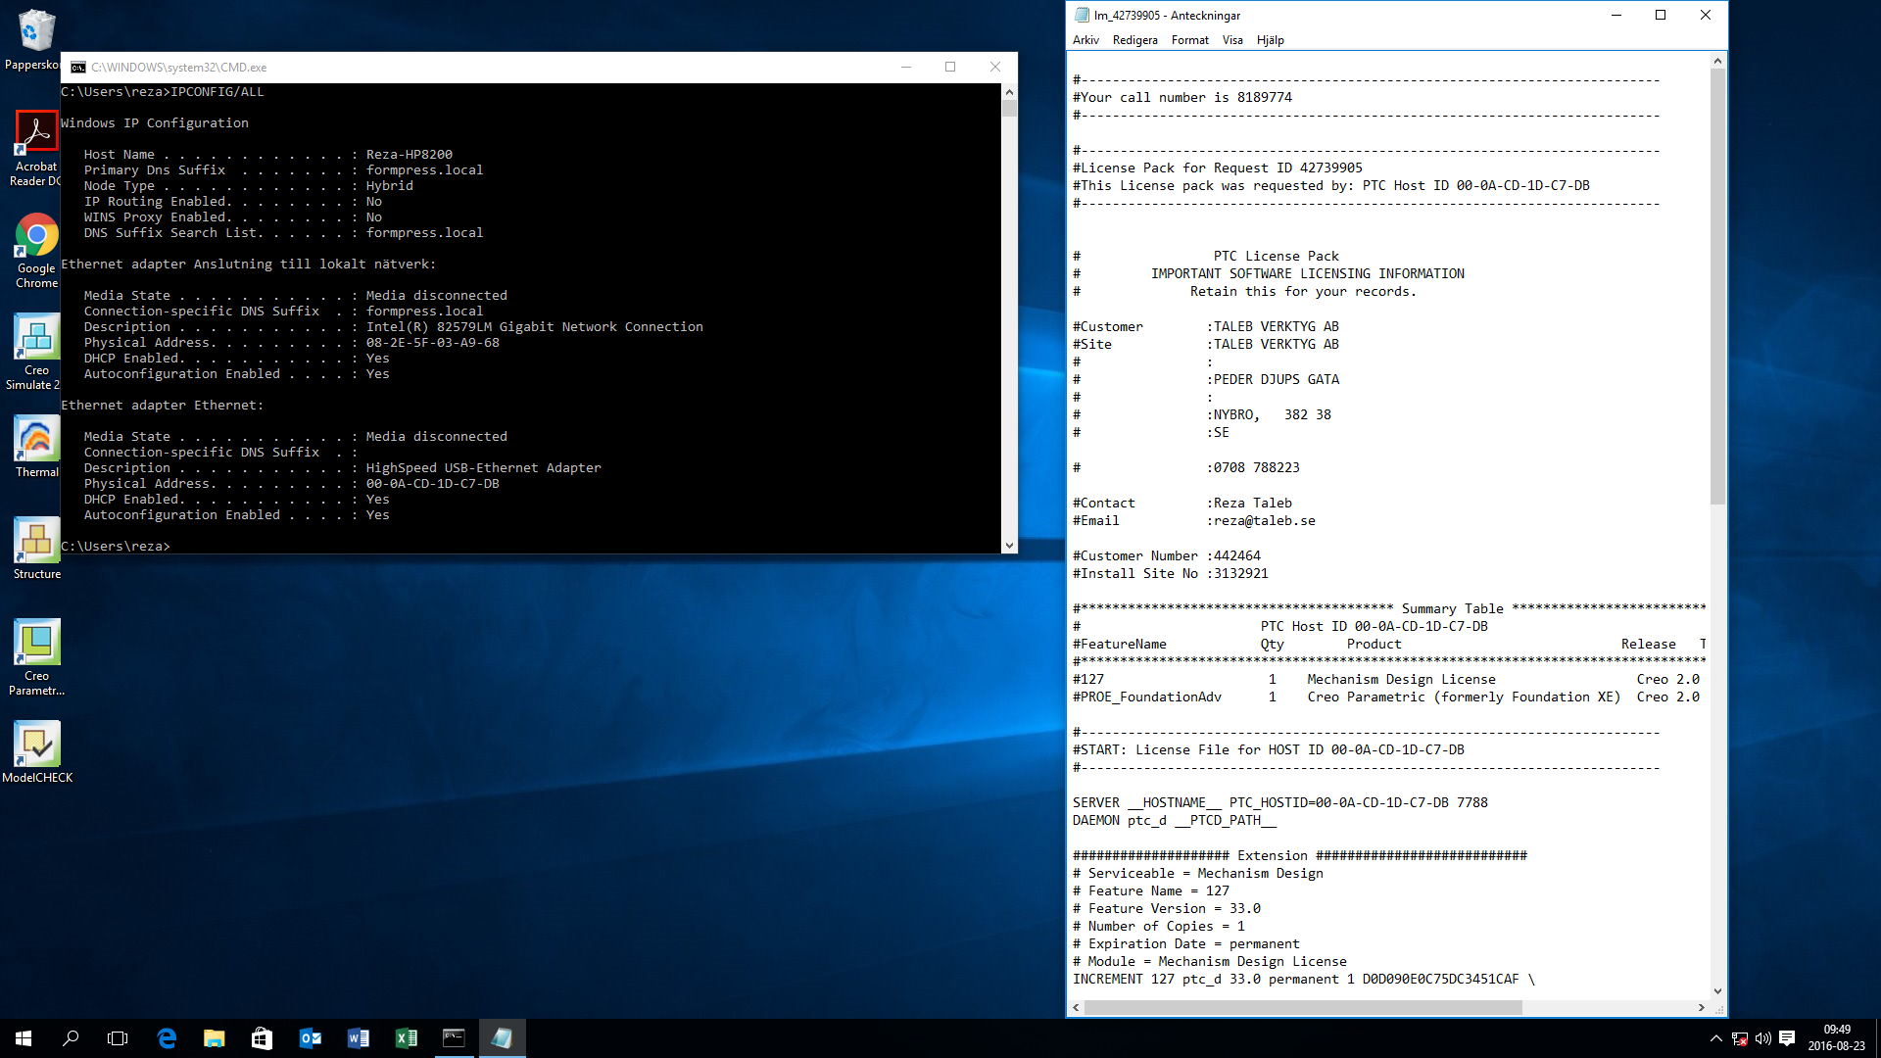Image resolution: width=1881 pixels, height=1058 pixels.
Task: Click Install Site No 3132921 line
Action: [x=1171, y=573]
